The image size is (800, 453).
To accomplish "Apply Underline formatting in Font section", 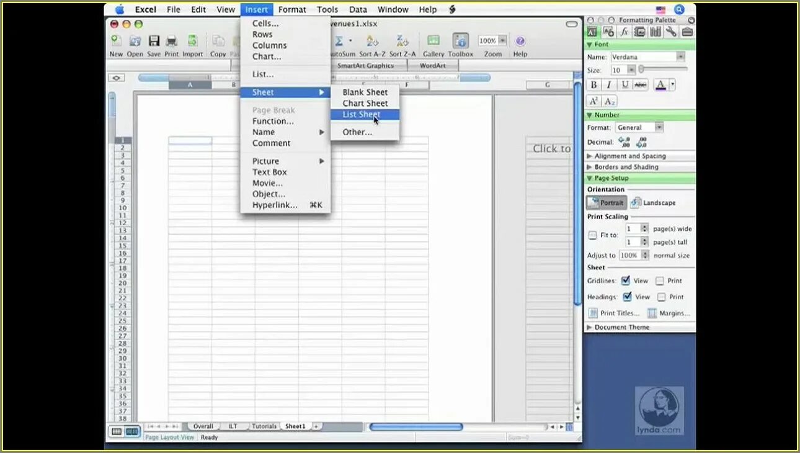I will [x=625, y=85].
